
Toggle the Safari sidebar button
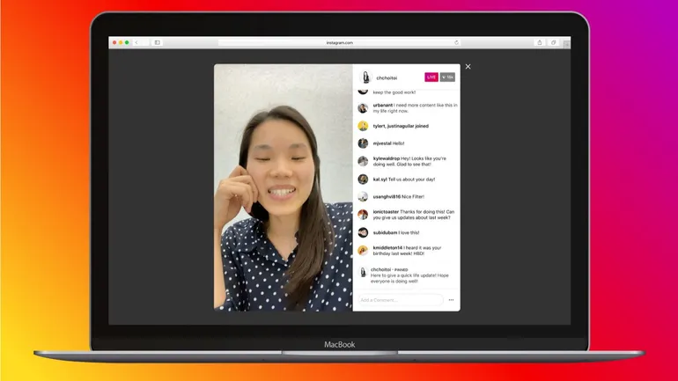click(158, 42)
